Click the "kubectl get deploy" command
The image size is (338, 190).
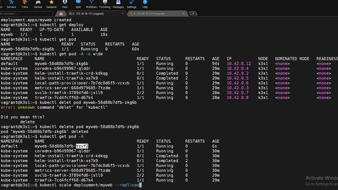(61, 25)
